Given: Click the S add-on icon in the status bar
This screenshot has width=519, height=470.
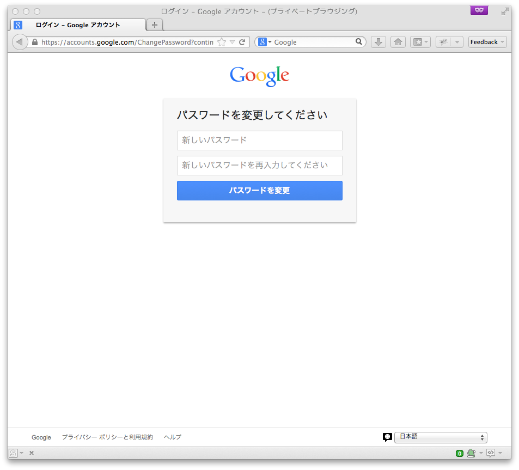Looking at the screenshot, I should (13, 453).
